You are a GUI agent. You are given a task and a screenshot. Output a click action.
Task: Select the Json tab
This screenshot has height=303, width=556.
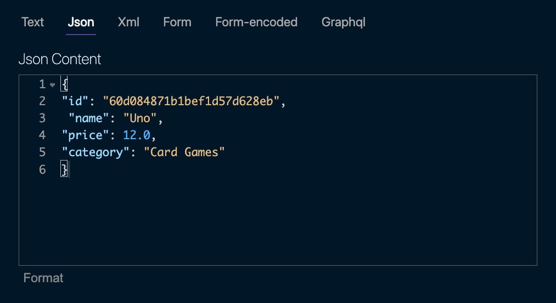pyautogui.click(x=81, y=22)
